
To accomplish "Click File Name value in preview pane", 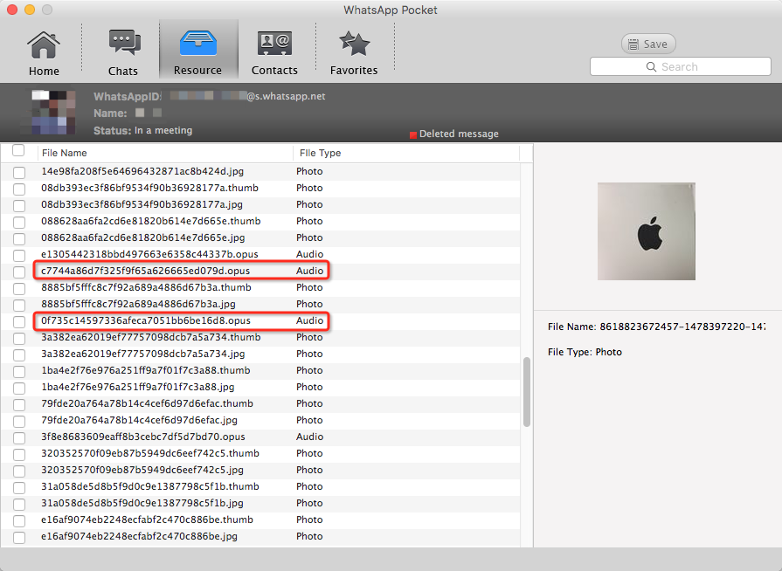I will click(682, 327).
